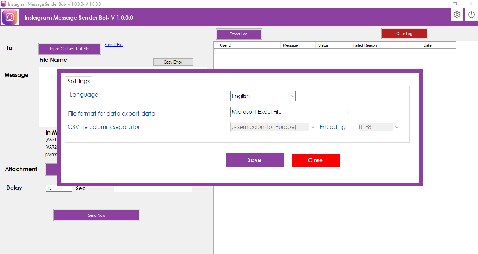478x254 pixels.
Task: Click the UserID column header
Action: pyautogui.click(x=247, y=45)
